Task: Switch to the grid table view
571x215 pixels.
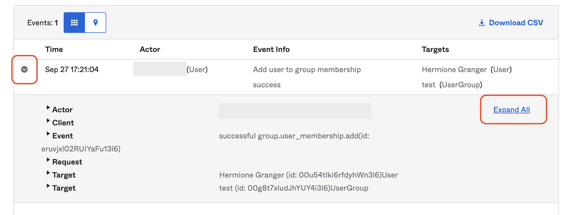Action: coord(74,23)
